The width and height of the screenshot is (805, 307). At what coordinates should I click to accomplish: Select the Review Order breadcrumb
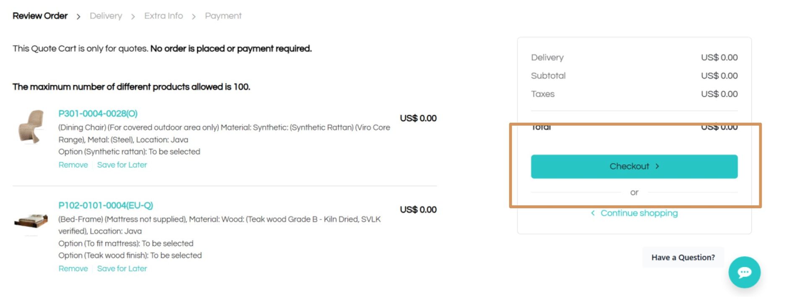click(x=40, y=16)
